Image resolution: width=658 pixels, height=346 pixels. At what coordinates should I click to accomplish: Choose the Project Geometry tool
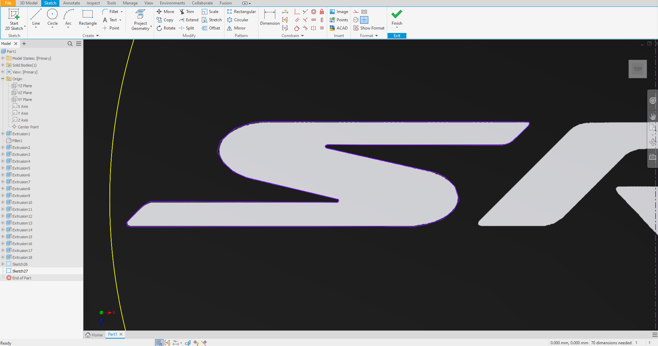tap(140, 20)
